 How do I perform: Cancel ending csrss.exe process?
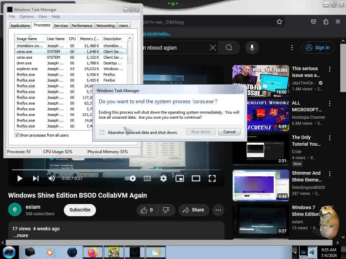coord(229,132)
